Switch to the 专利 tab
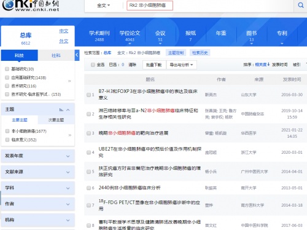The image size is (307, 230). pos(282,33)
